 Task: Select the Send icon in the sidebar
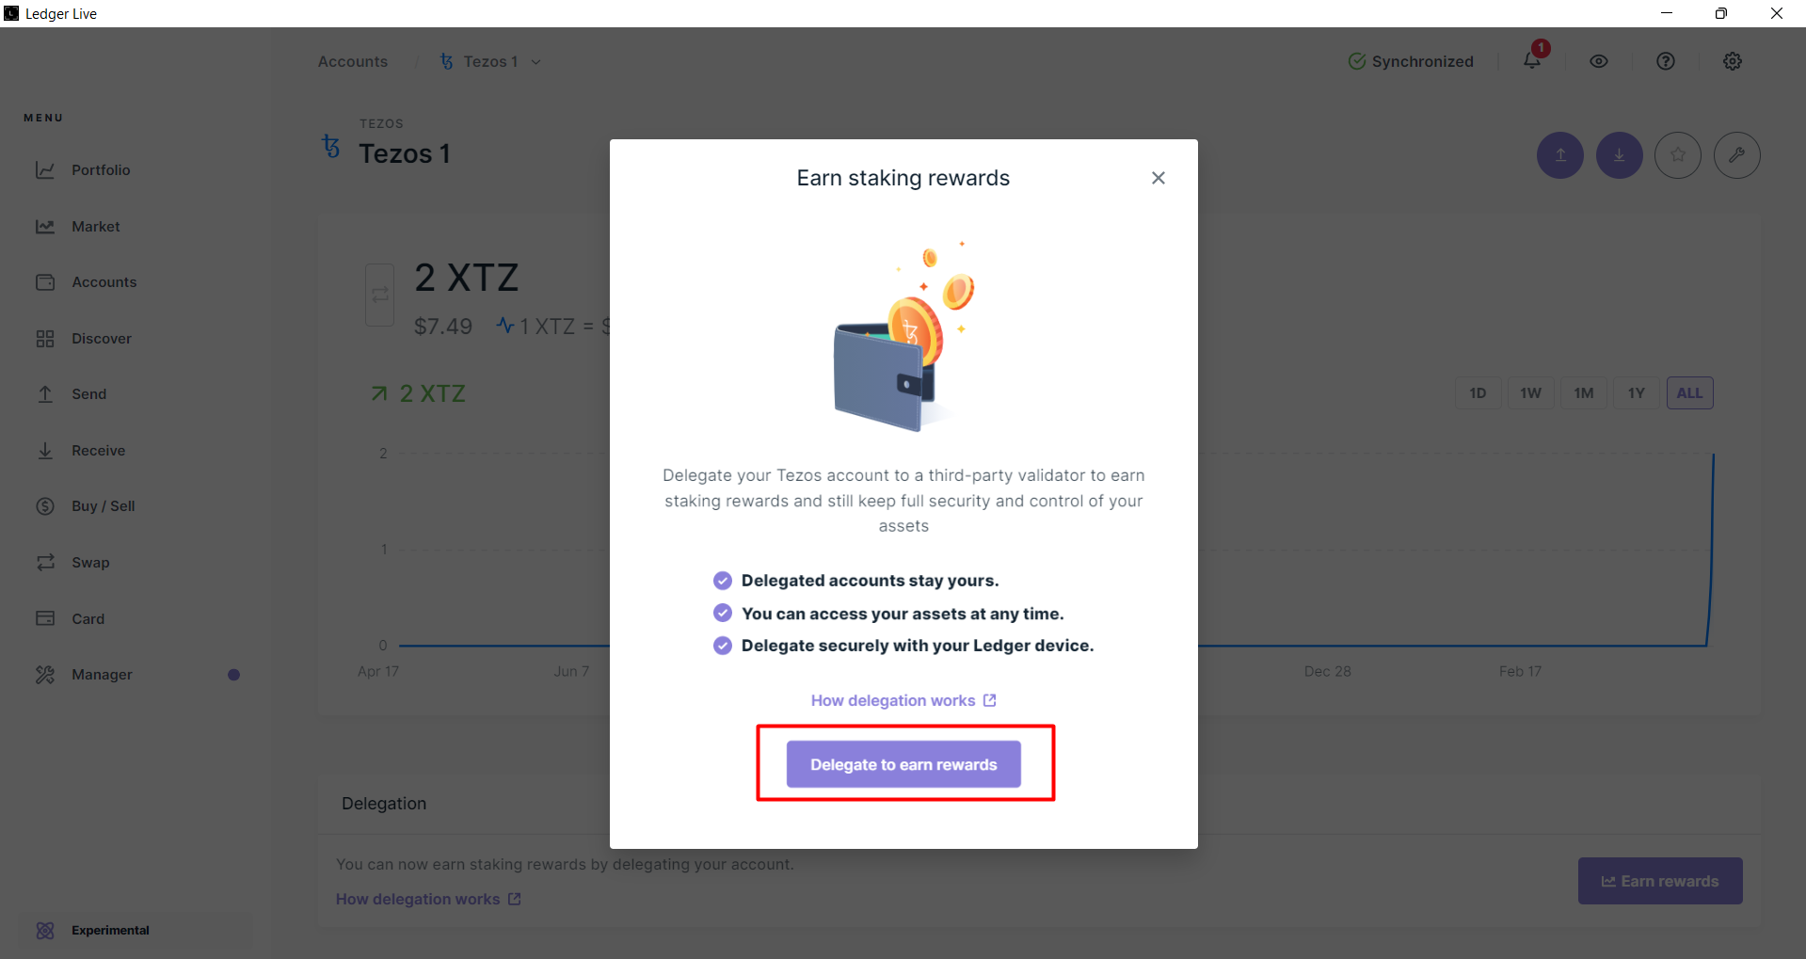[45, 393]
